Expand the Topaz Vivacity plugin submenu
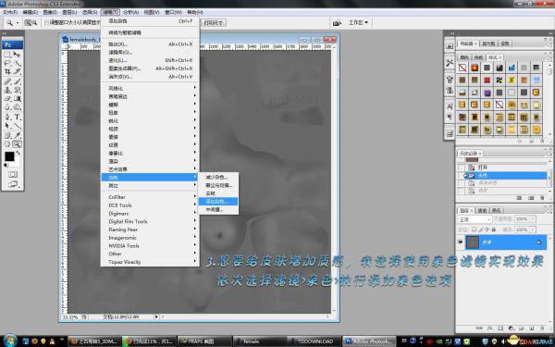This screenshot has width=555, height=347. [x=150, y=262]
